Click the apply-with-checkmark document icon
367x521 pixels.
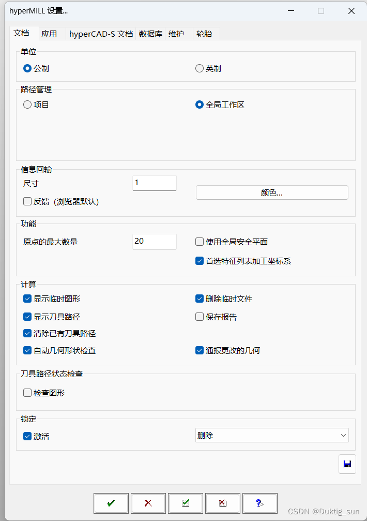click(185, 503)
